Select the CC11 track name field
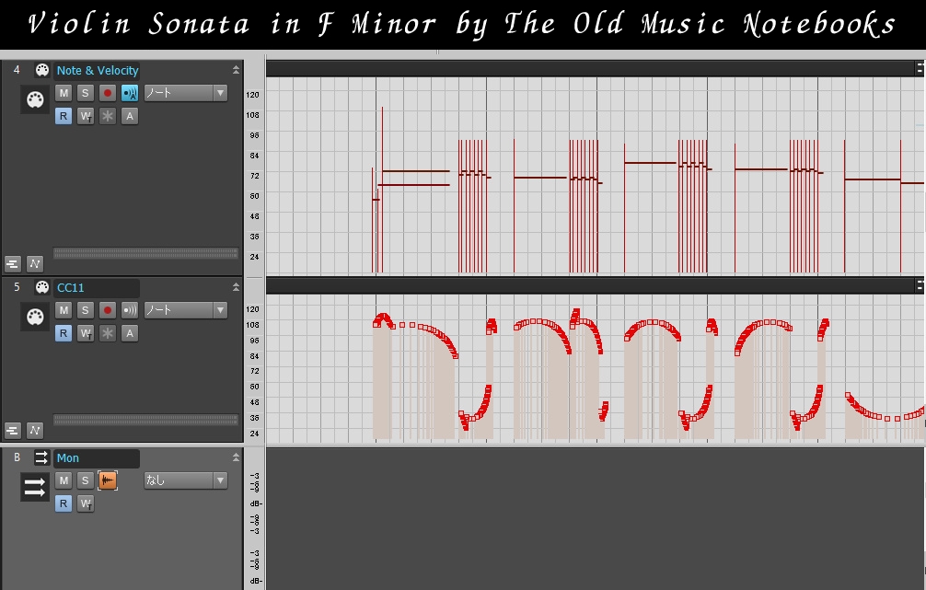Viewport: 926px width, 590px height. [x=97, y=287]
